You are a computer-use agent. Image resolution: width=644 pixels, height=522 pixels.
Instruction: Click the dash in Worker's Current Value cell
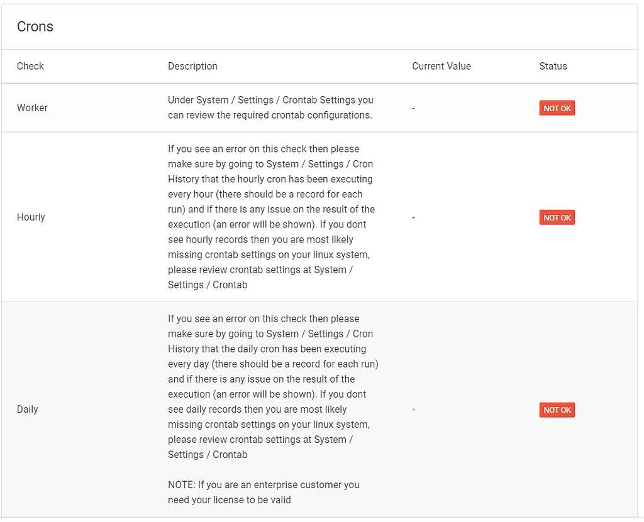pos(413,107)
